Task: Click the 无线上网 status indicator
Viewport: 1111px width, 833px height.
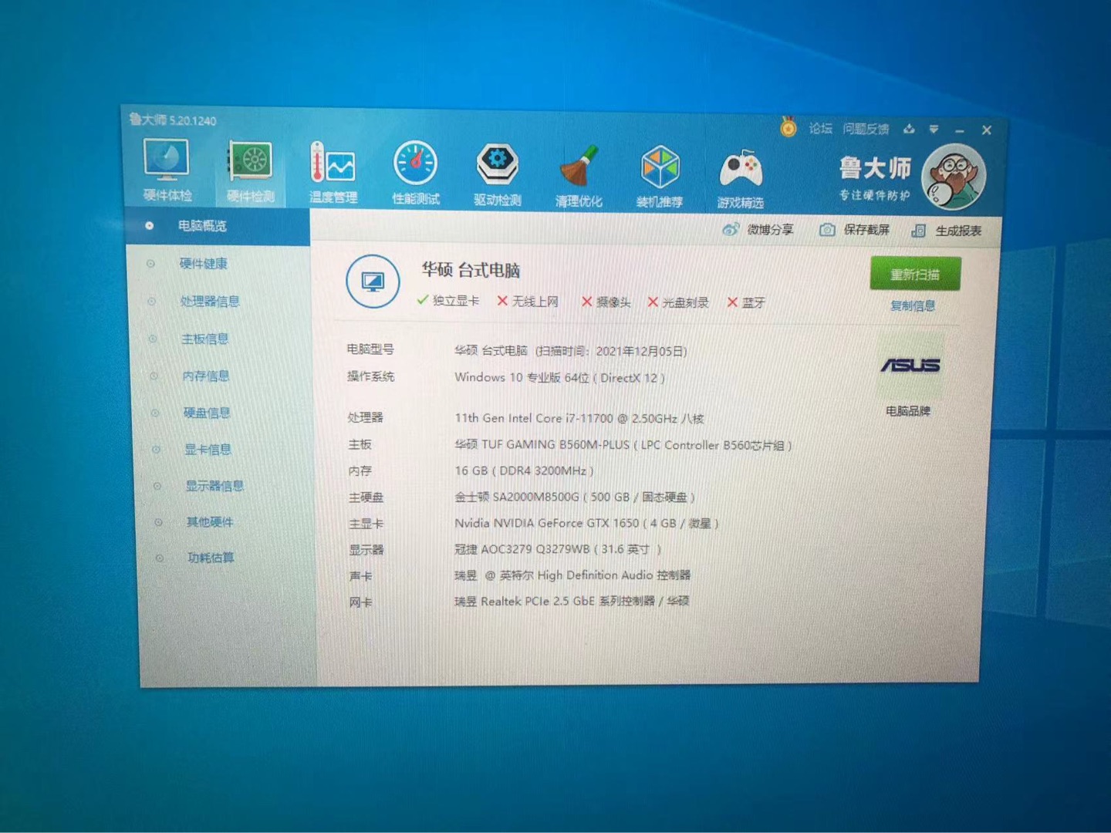Action: tap(528, 302)
